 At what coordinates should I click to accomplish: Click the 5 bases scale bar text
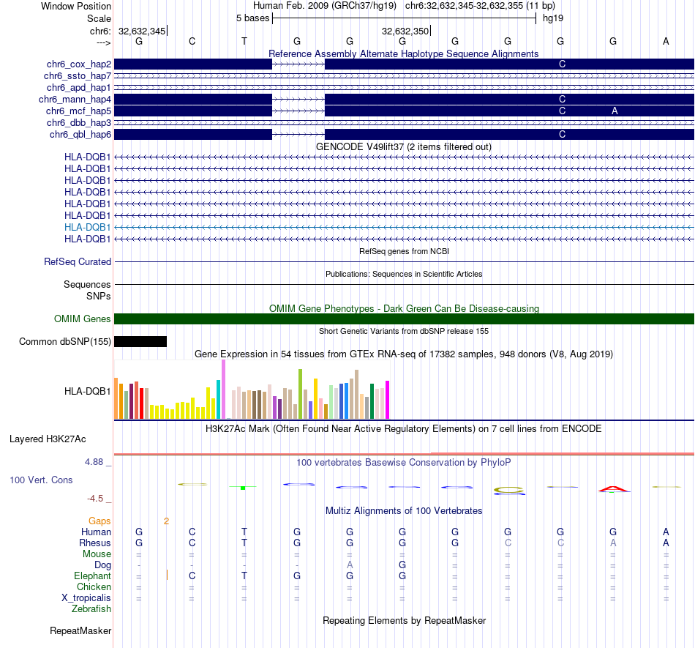click(252, 18)
